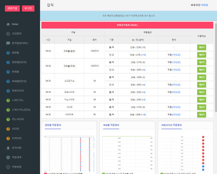Viewport: 217px width, 174px height.
Task: Click the 파워볼(일반) game name cell
Action: coord(69,51)
